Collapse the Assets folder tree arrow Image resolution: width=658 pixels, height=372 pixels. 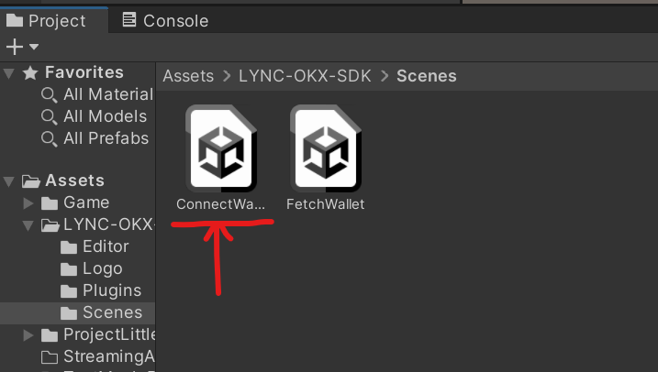click(9, 181)
